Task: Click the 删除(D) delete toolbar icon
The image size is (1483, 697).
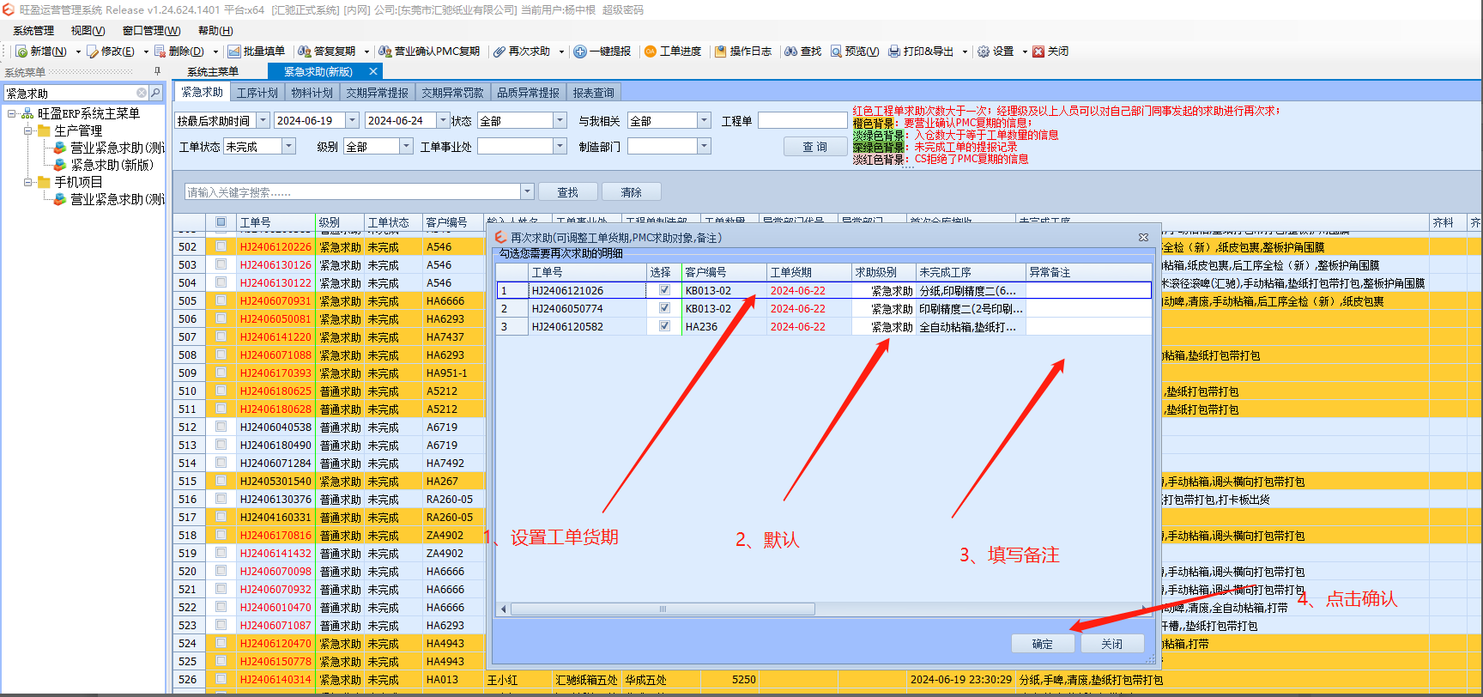Action: click(160, 52)
